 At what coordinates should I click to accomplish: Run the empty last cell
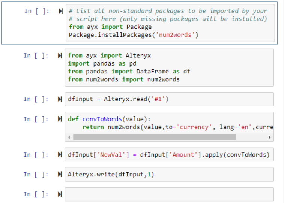[x=59, y=194]
